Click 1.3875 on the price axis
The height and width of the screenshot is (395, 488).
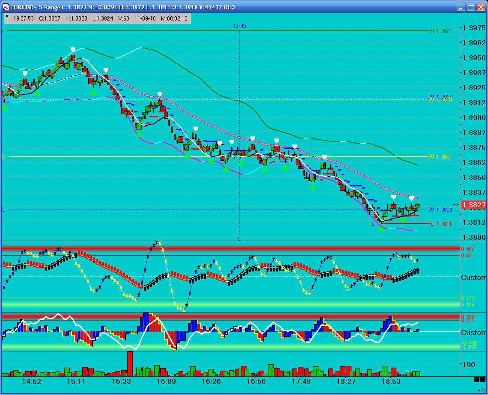474,147
